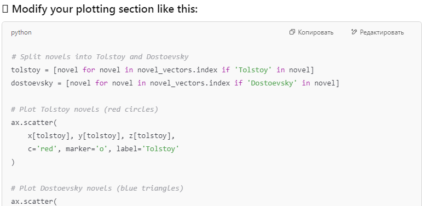Click the first ax.scatter( call
Viewport: 422px width, 206px height.
point(34,123)
